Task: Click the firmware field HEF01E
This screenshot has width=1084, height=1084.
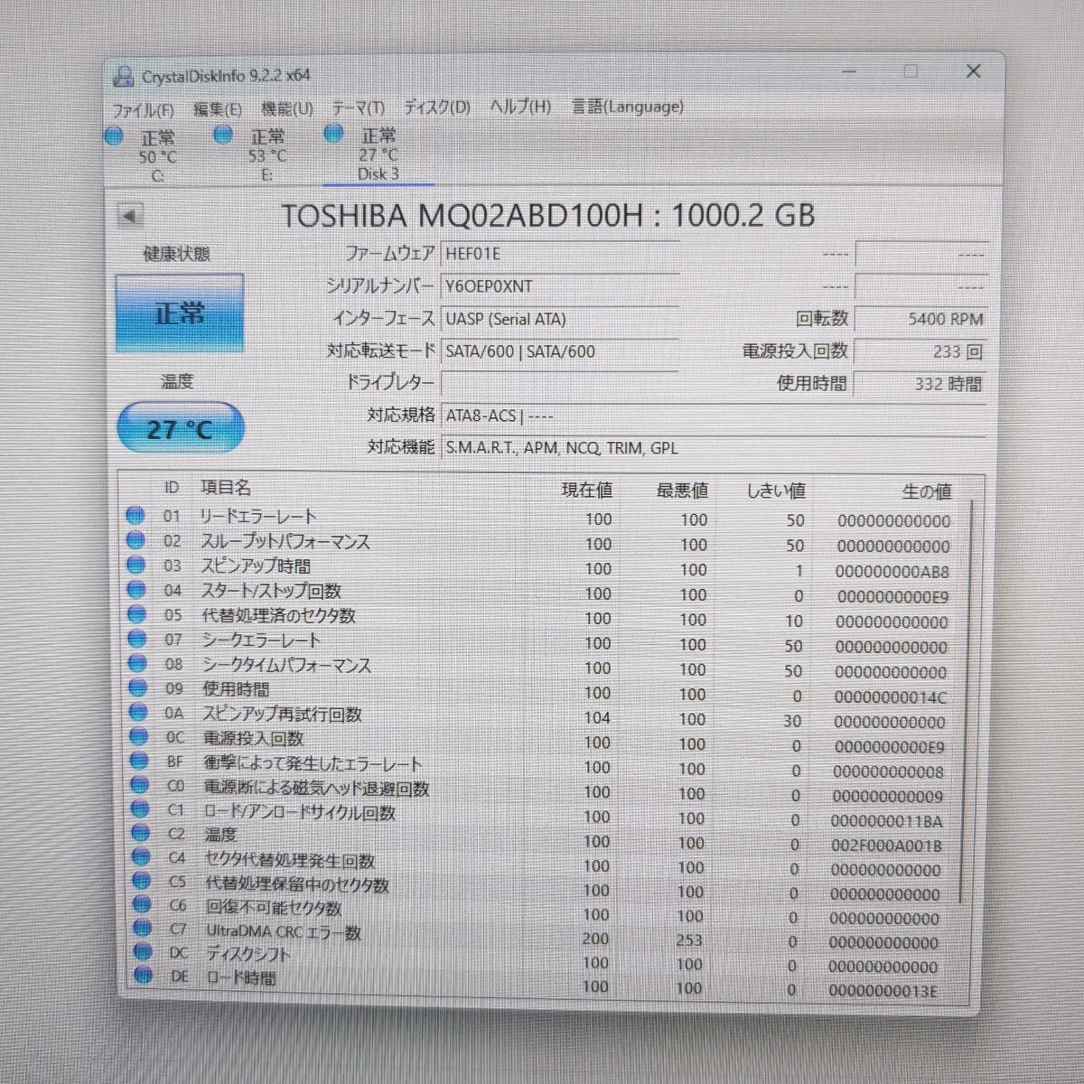Action: tap(560, 254)
